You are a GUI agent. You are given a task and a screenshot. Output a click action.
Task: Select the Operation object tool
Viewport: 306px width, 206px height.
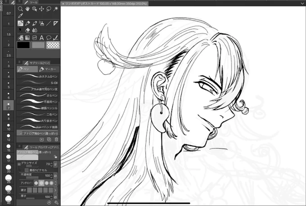[35, 9]
